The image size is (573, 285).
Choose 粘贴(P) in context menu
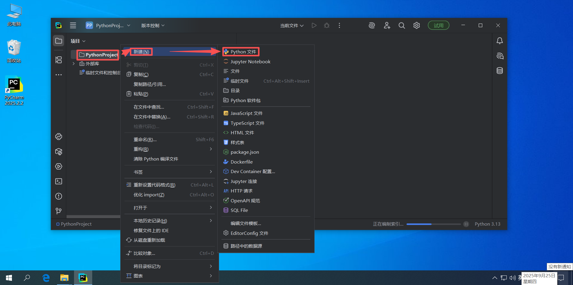pos(170,94)
